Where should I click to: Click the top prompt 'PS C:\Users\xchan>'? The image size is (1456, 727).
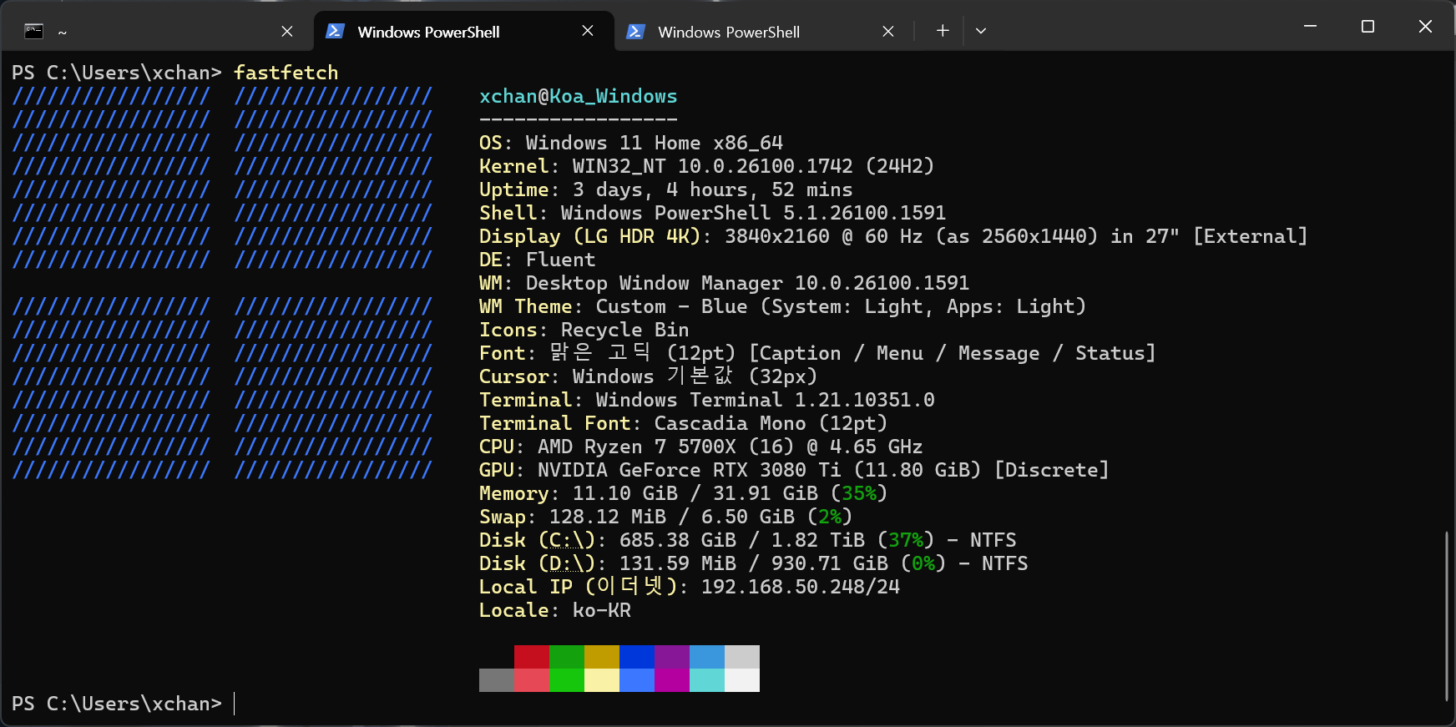click(x=117, y=73)
